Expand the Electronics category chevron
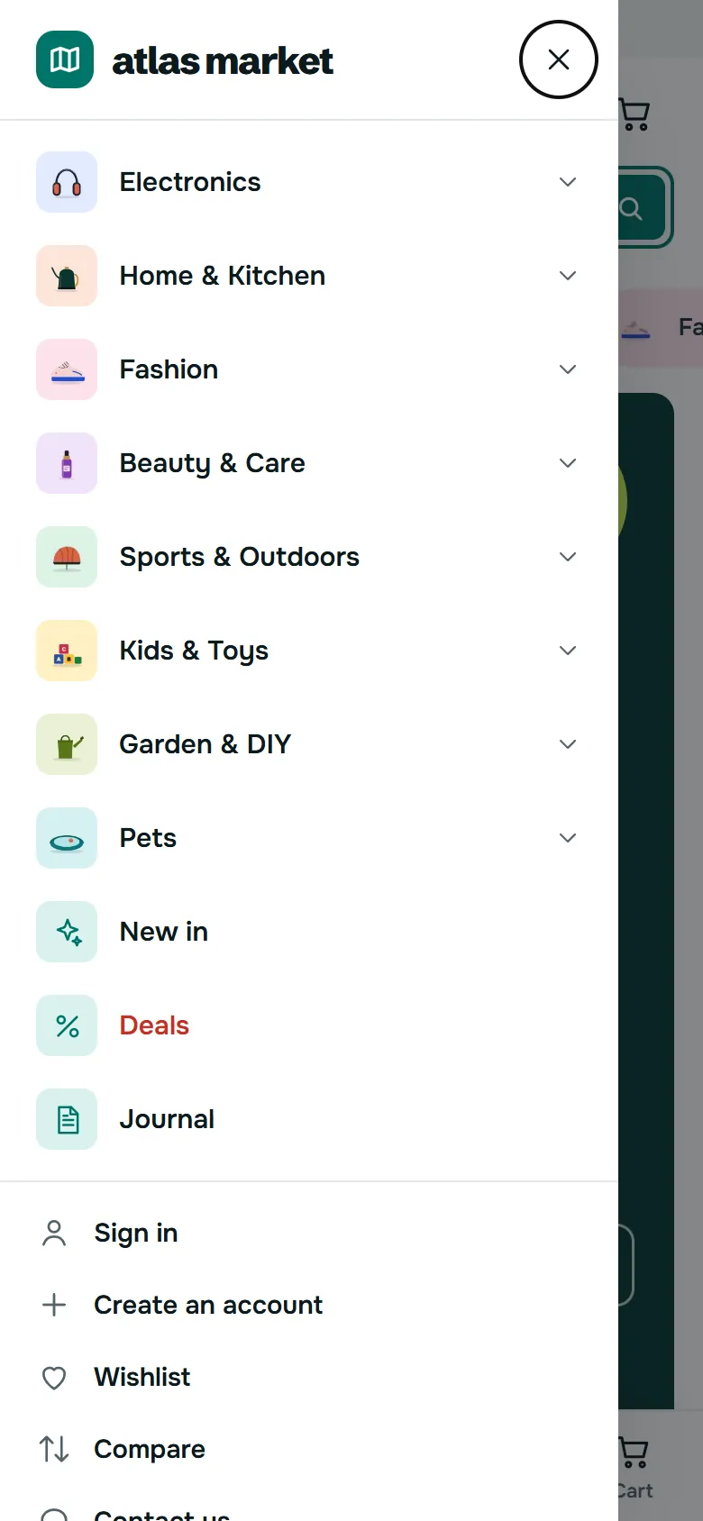 click(568, 182)
